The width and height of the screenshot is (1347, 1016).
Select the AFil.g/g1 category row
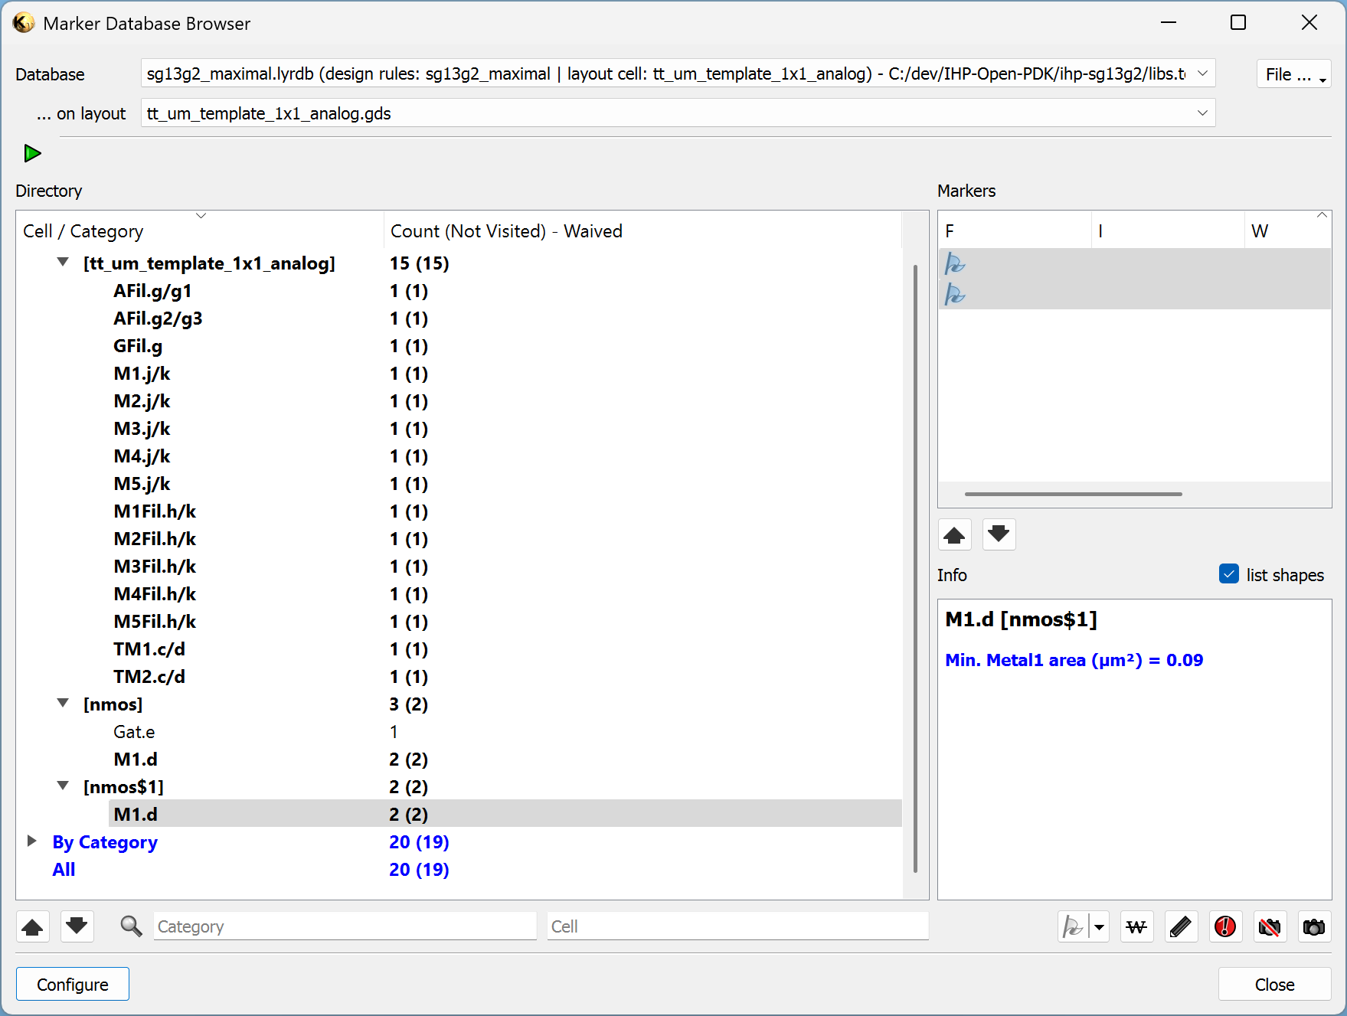pos(459,291)
